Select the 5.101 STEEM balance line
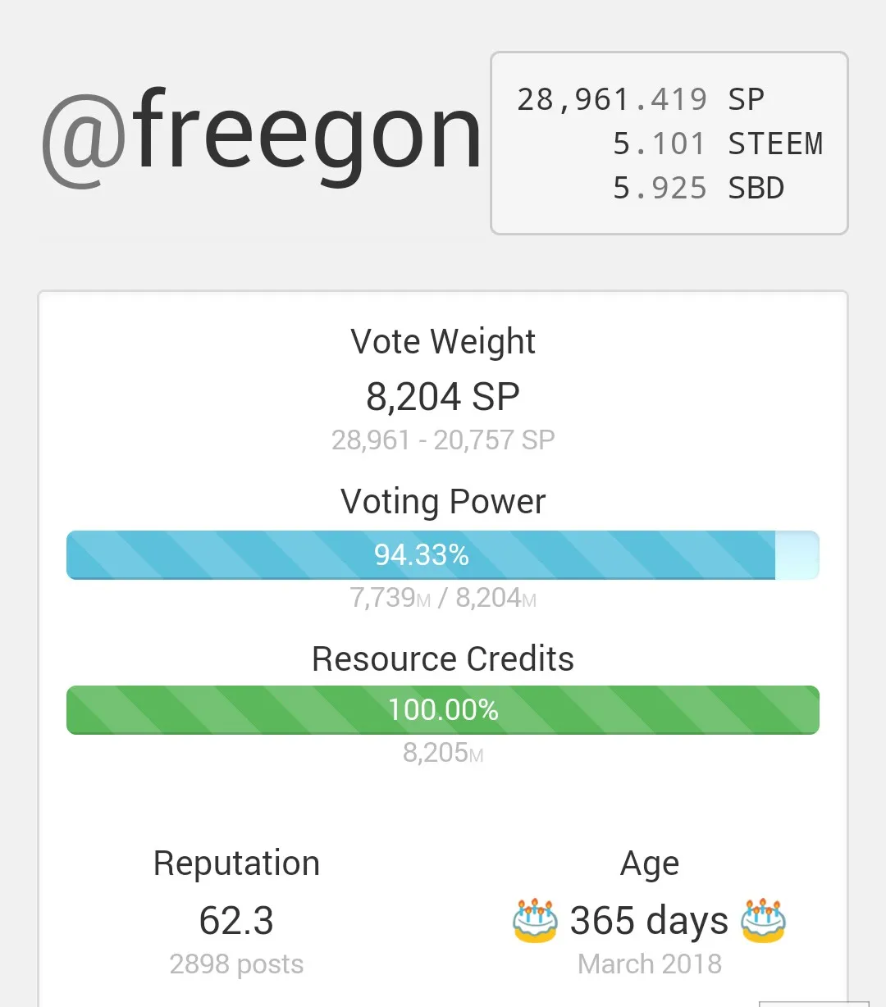Screen dimensions: 886x1007 (717, 144)
